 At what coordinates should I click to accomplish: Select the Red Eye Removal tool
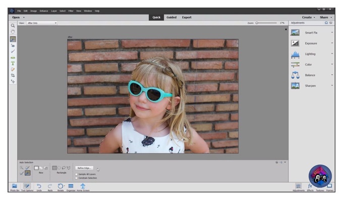pos(13,45)
